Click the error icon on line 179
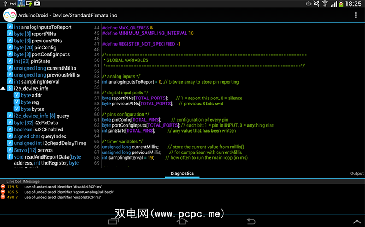365x227 pixels. coord(3,187)
